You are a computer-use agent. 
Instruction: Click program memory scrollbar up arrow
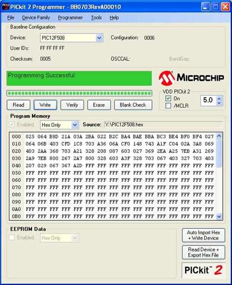click(219, 136)
